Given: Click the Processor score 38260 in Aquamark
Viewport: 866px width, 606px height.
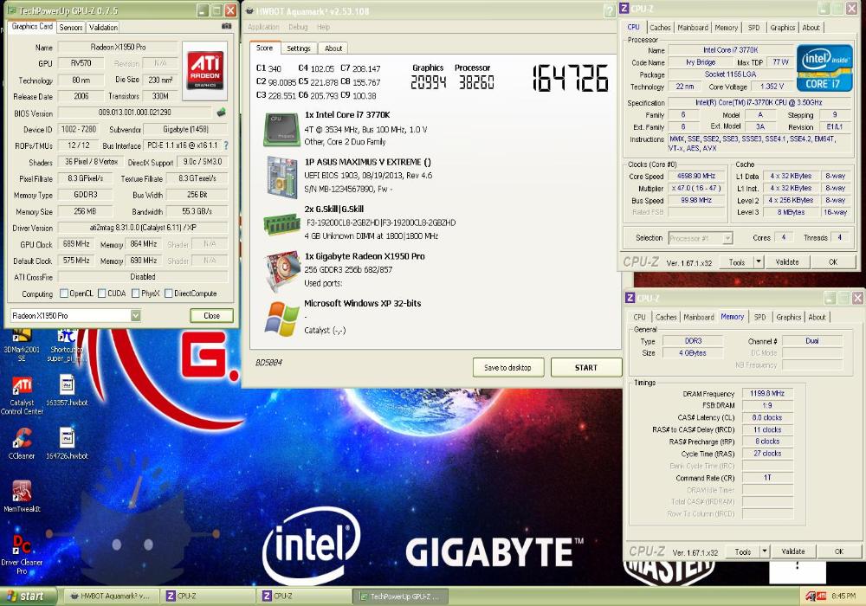Looking at the screenshot, I should point(476,82).
